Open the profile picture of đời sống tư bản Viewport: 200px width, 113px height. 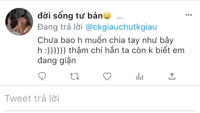click(x=19, y=22)
